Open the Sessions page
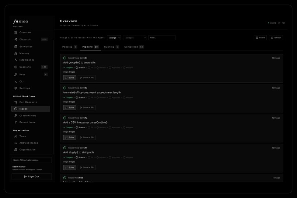 pos(31,67)
